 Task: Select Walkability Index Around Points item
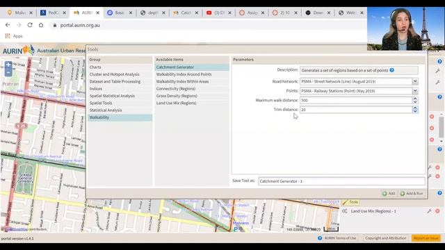(192, 74)
